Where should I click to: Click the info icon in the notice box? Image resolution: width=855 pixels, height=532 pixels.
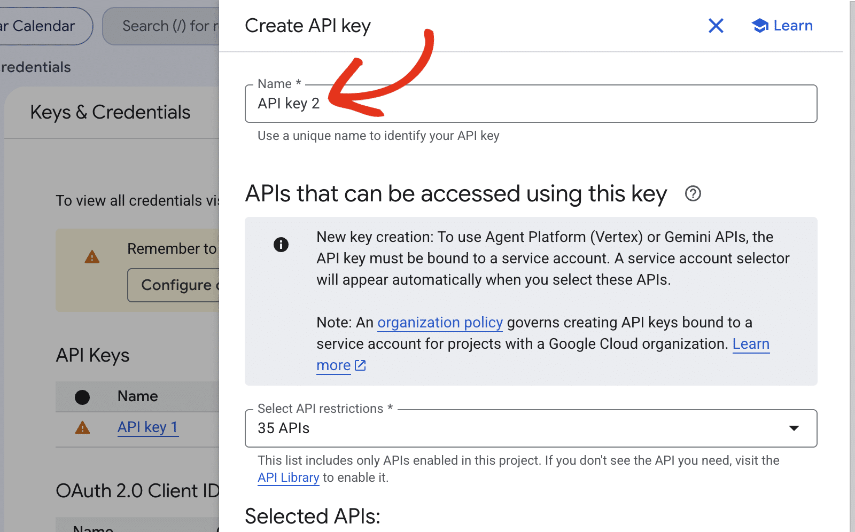pyautogui.click(x=281, y=245)
